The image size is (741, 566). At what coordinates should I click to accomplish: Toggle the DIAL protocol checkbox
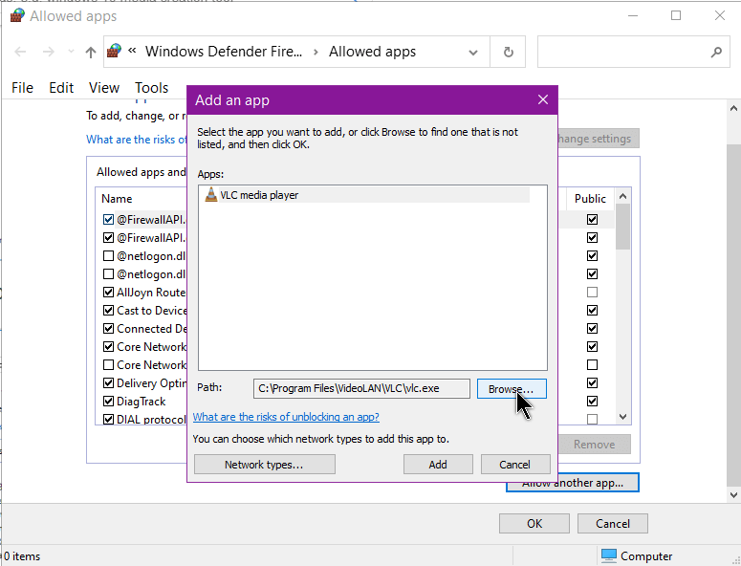click(108, 419)
